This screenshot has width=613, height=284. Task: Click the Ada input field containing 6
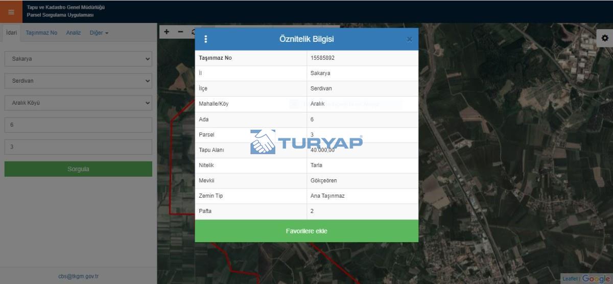[78, 125]
